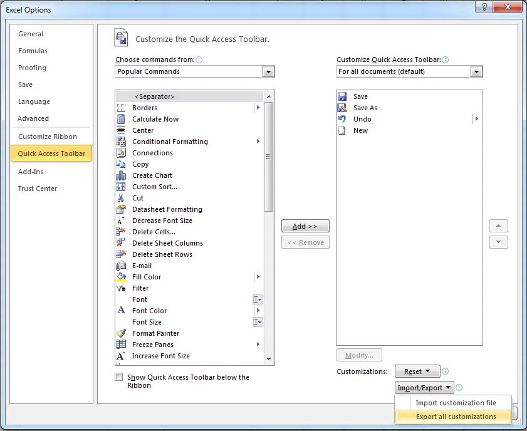Select the Freeze Panes icon
Screen dimensions: 527x431
[x=121, y=345]
